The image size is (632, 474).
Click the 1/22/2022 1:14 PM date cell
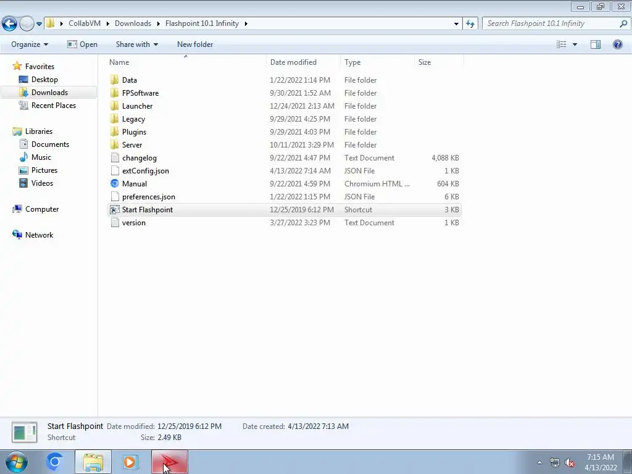[300, 80]
